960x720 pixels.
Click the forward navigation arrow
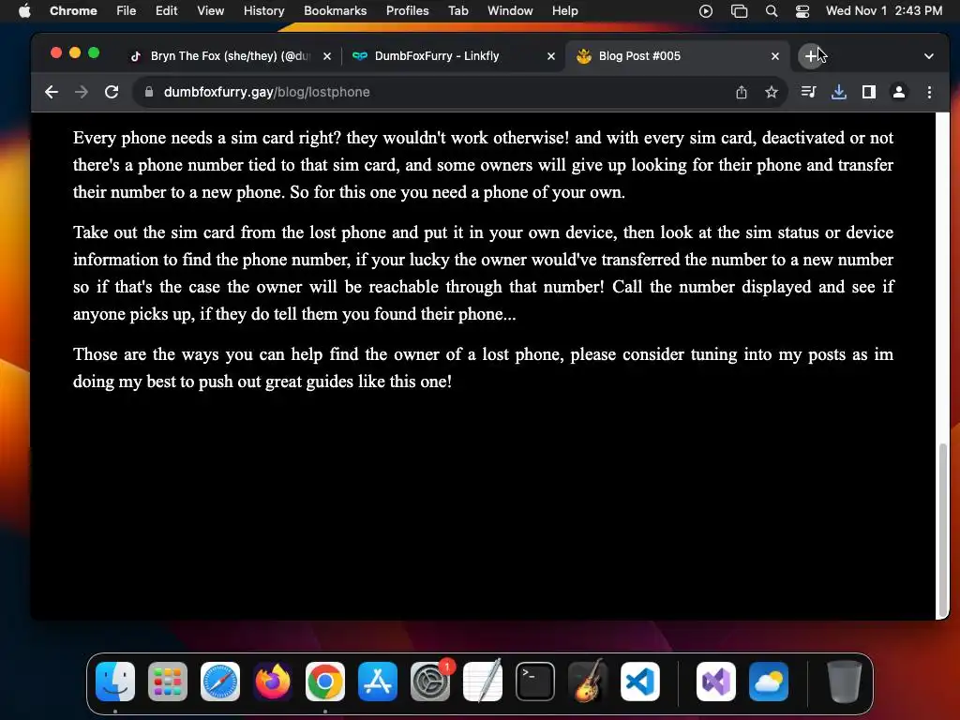[82, 92]
